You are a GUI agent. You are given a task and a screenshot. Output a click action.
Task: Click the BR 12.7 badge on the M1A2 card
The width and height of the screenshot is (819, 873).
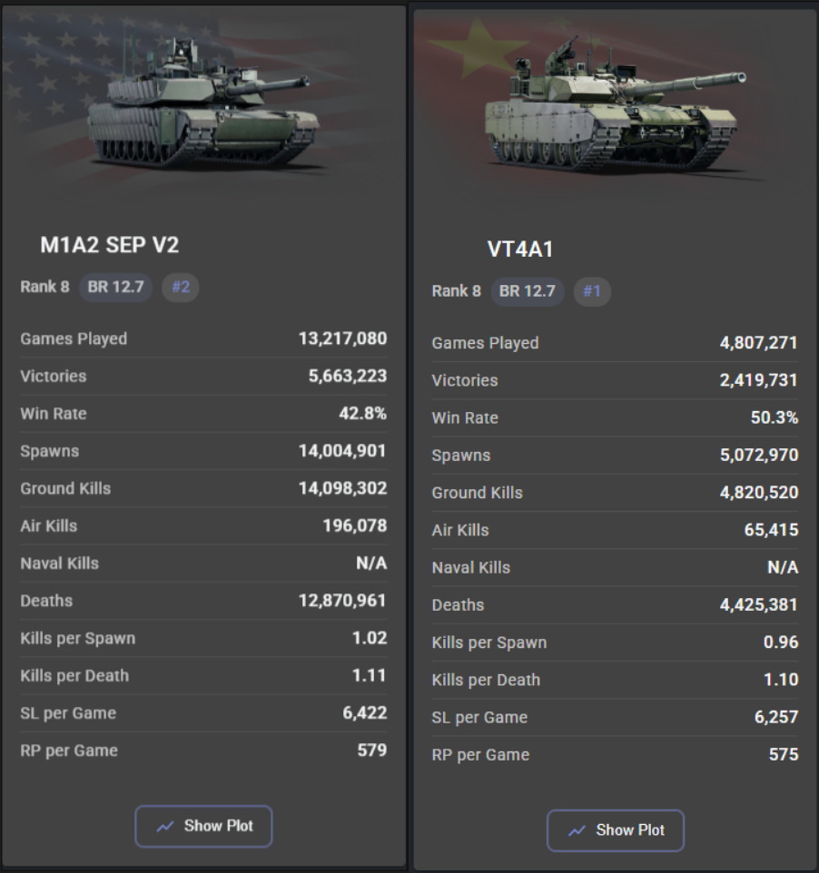(115, 288)
